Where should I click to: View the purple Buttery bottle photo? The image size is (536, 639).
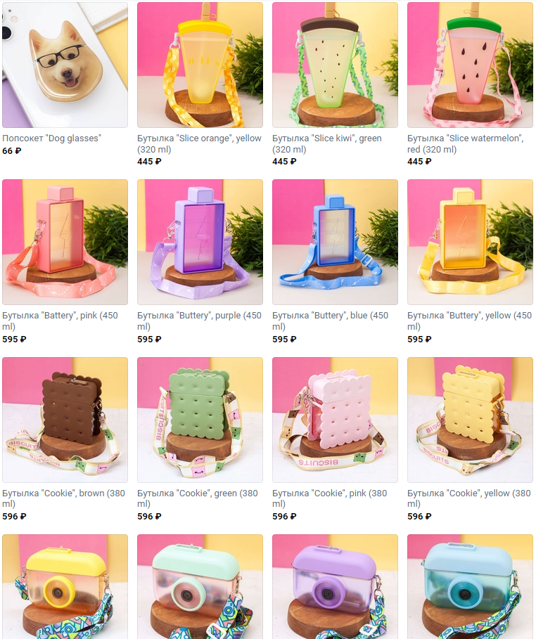[200, 242]
